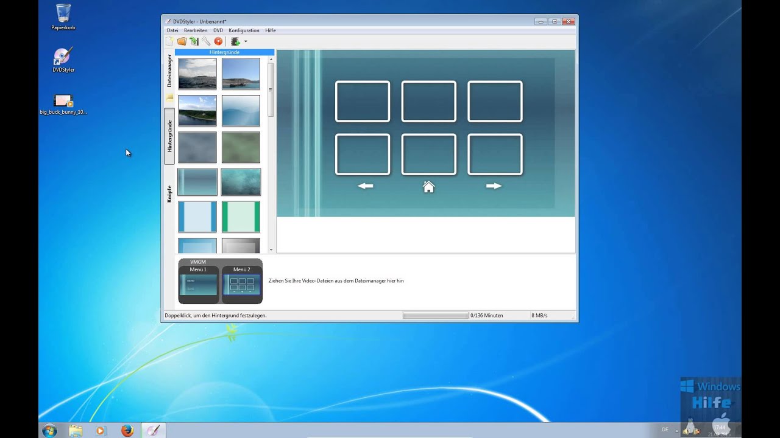This screenshot has width=780, height=438.
Task: Open the Windows Start menu
Action: tap(49, 431)
